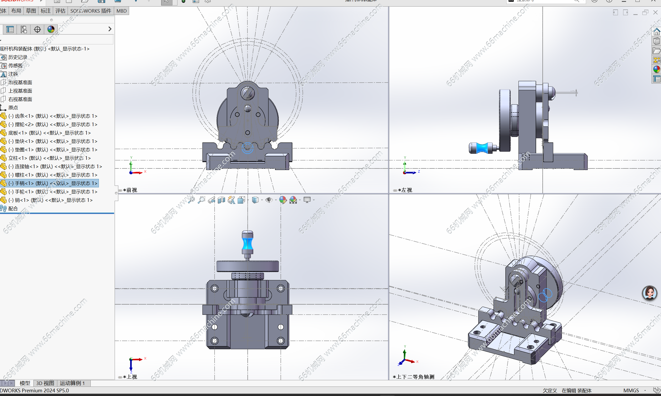This screenshot has height=396, width=661.
Task: Open the 布局 command tab
Action: (x=16, y=11)
